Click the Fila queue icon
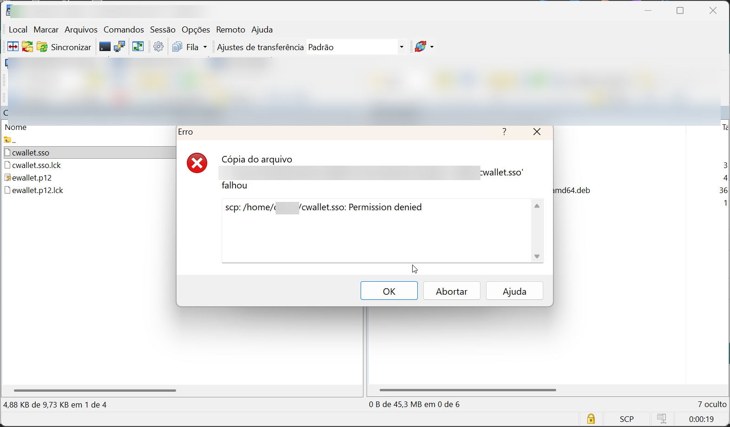 (x=177, y=47)
